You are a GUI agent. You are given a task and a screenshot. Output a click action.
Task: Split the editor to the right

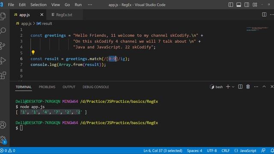point(264,15)
